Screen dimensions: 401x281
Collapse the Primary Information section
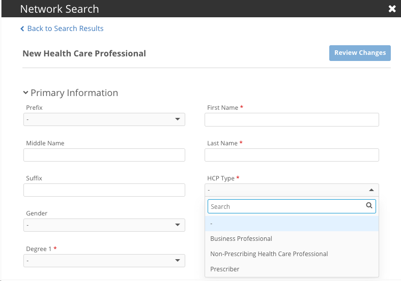coord(26,93)
